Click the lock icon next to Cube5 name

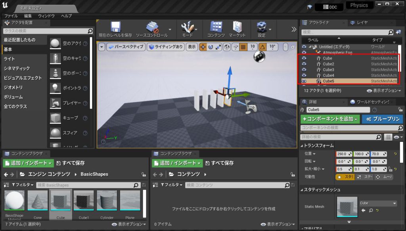pyautogui.click(x=400, y=110)
